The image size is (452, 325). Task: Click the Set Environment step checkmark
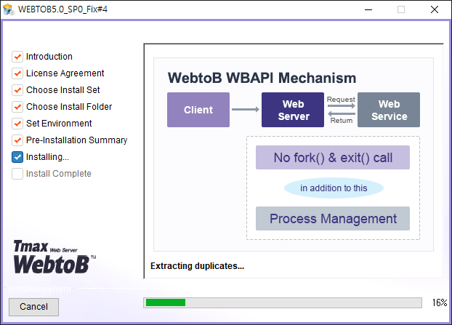tap(17, 124)
